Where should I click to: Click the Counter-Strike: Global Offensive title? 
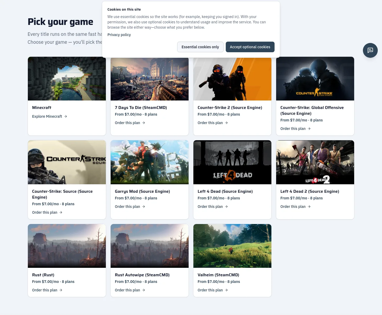[312, 111]
